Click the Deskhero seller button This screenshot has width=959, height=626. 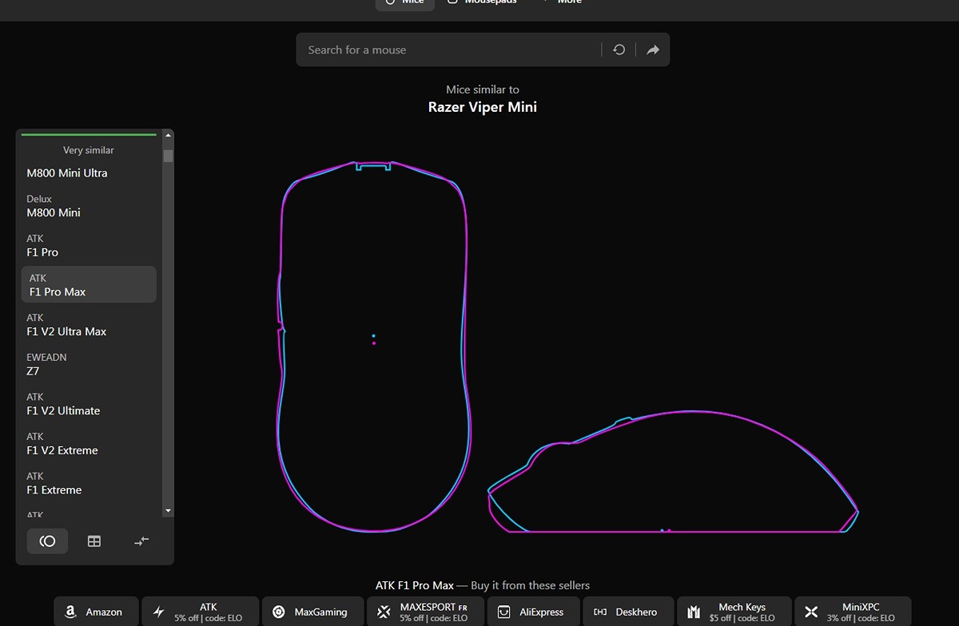[x=627, y=612]
